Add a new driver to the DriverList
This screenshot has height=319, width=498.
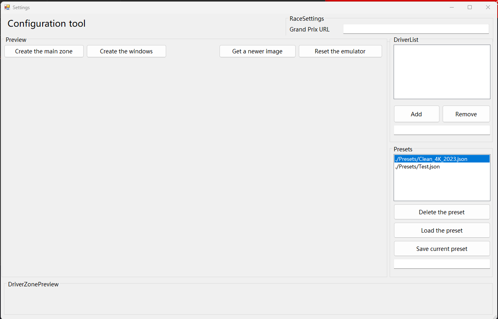coord(416,114)
